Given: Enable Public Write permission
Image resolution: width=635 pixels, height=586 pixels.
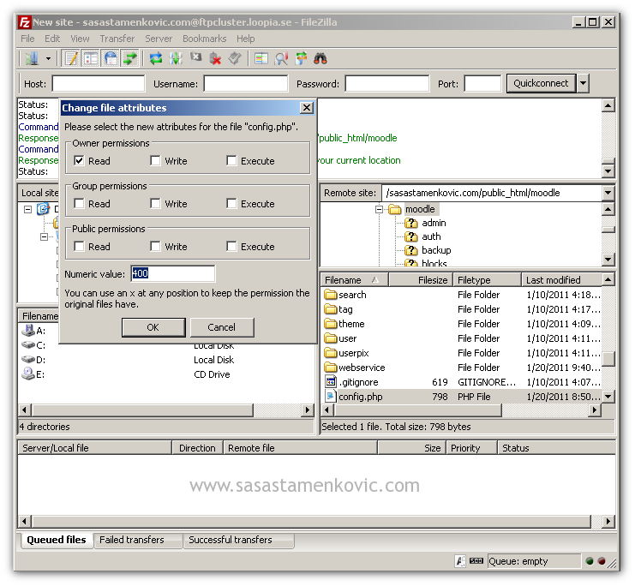Looking at the screenshot, I should pos(155,246).
